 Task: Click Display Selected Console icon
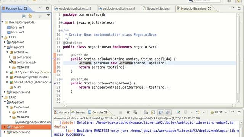point(186,112)
